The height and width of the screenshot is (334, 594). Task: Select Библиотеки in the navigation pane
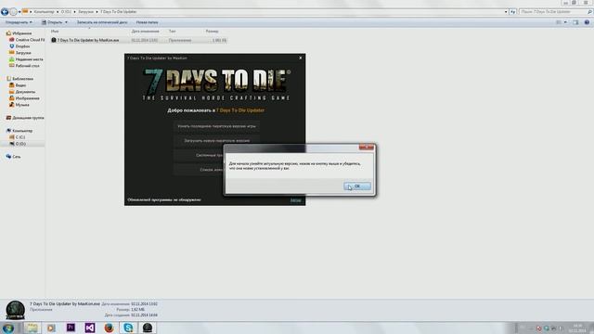[x=22, y=79]
